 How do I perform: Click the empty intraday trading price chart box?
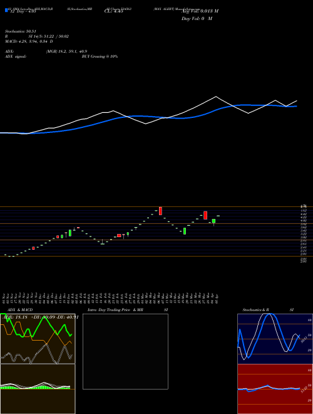125,351
